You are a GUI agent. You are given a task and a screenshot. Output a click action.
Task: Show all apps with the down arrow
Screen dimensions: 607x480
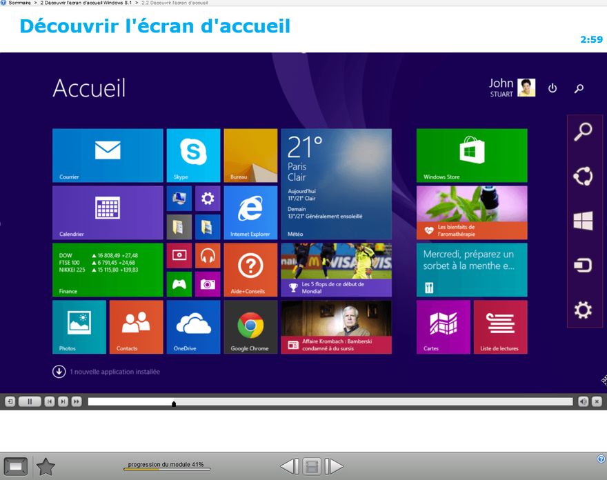point(59,372)
